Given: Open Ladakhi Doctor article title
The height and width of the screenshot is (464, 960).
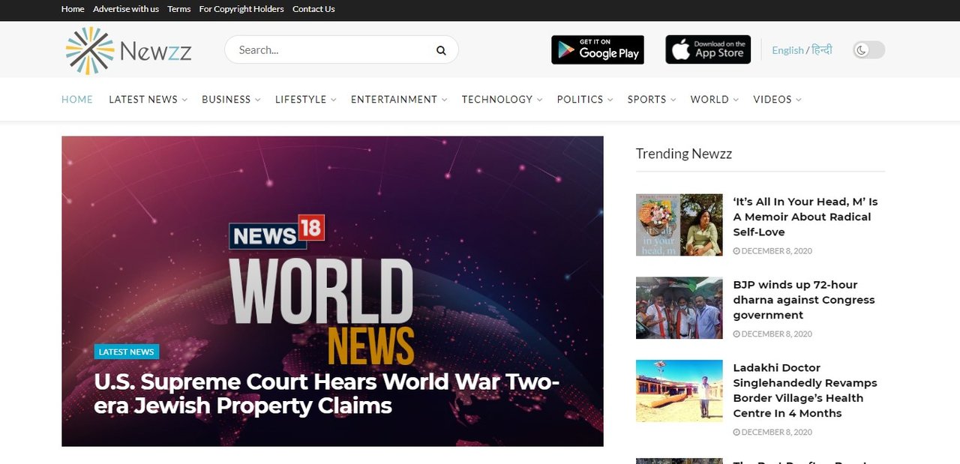Looking at the screenshot, I should point(805,391).
